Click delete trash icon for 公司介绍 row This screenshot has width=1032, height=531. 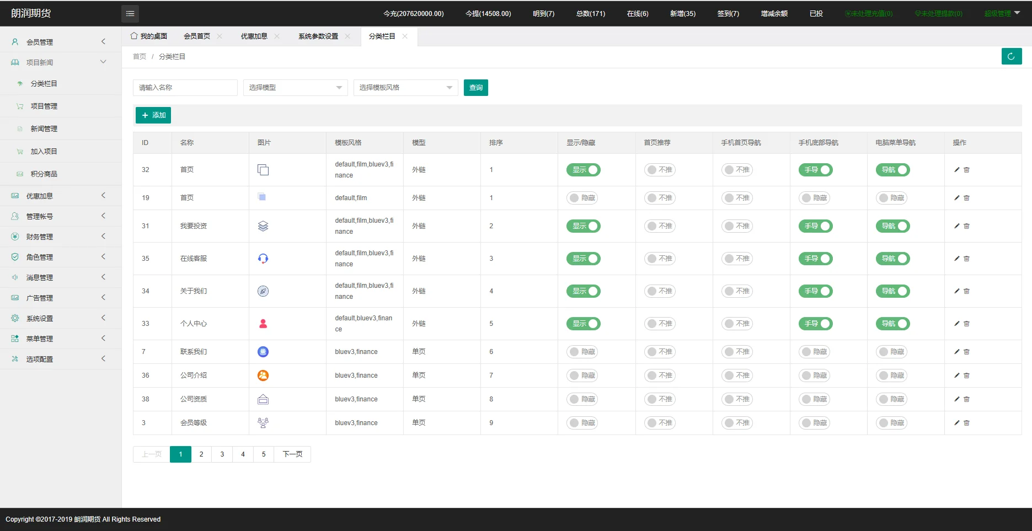point(966,376)
